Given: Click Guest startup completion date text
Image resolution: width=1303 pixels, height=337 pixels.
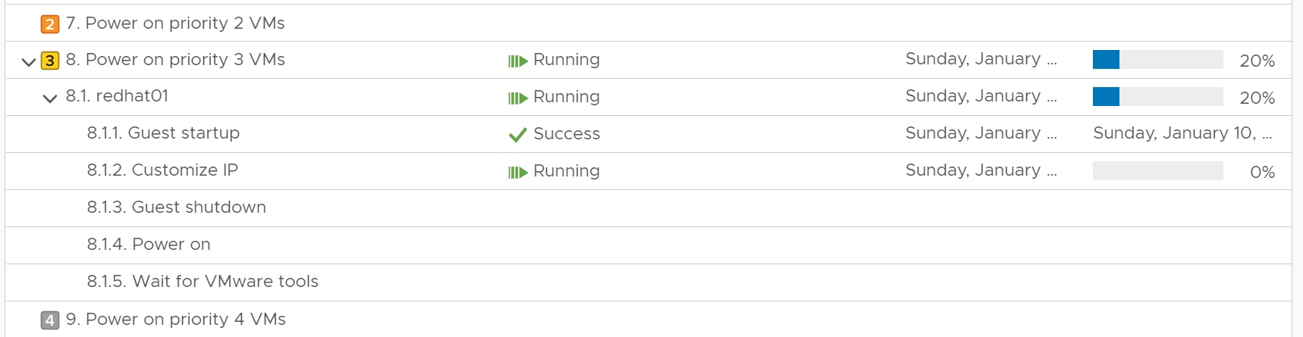Looking at the screenshot, I should (1181, 133).
